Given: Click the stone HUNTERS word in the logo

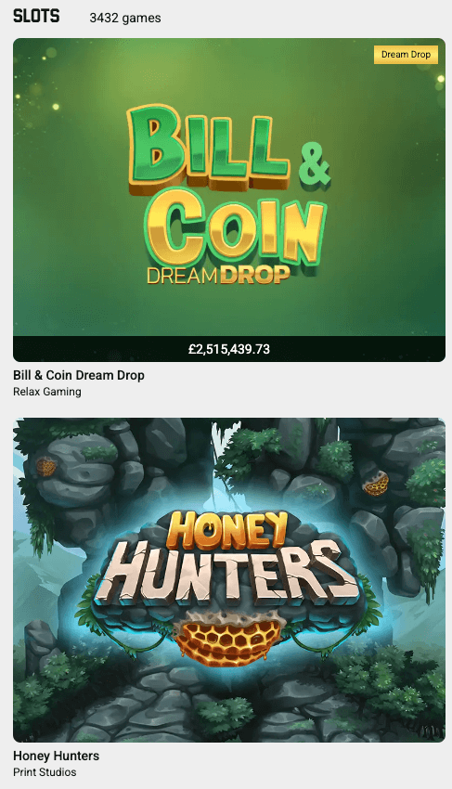Looking at the screenshot, I should pyautogui.click(x=226, y=575).
